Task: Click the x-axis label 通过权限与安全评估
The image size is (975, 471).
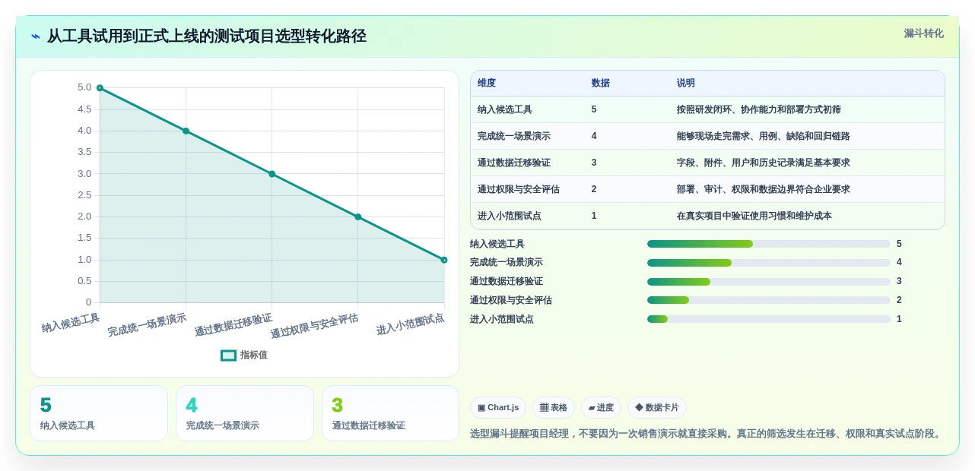Action: pos(315,326)
